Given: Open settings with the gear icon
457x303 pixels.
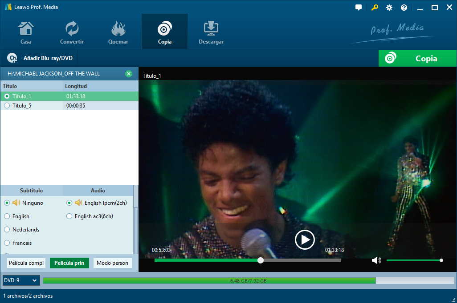Looking at the screenshot, I should point(389,8).
